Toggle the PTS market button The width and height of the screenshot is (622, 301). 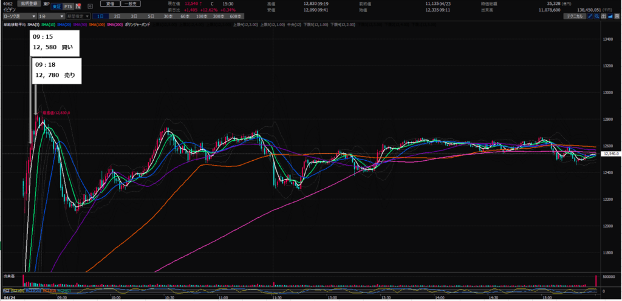click(x=67, y=6)
